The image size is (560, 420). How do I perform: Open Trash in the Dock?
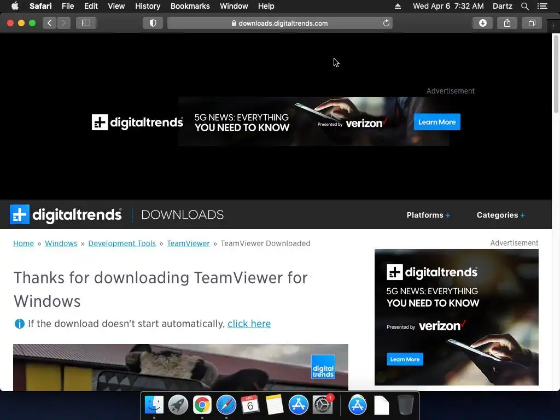(406, 405)
